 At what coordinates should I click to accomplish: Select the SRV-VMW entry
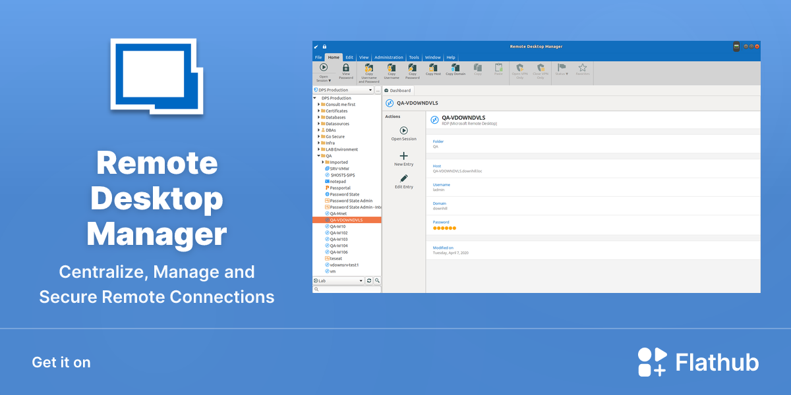337,169
